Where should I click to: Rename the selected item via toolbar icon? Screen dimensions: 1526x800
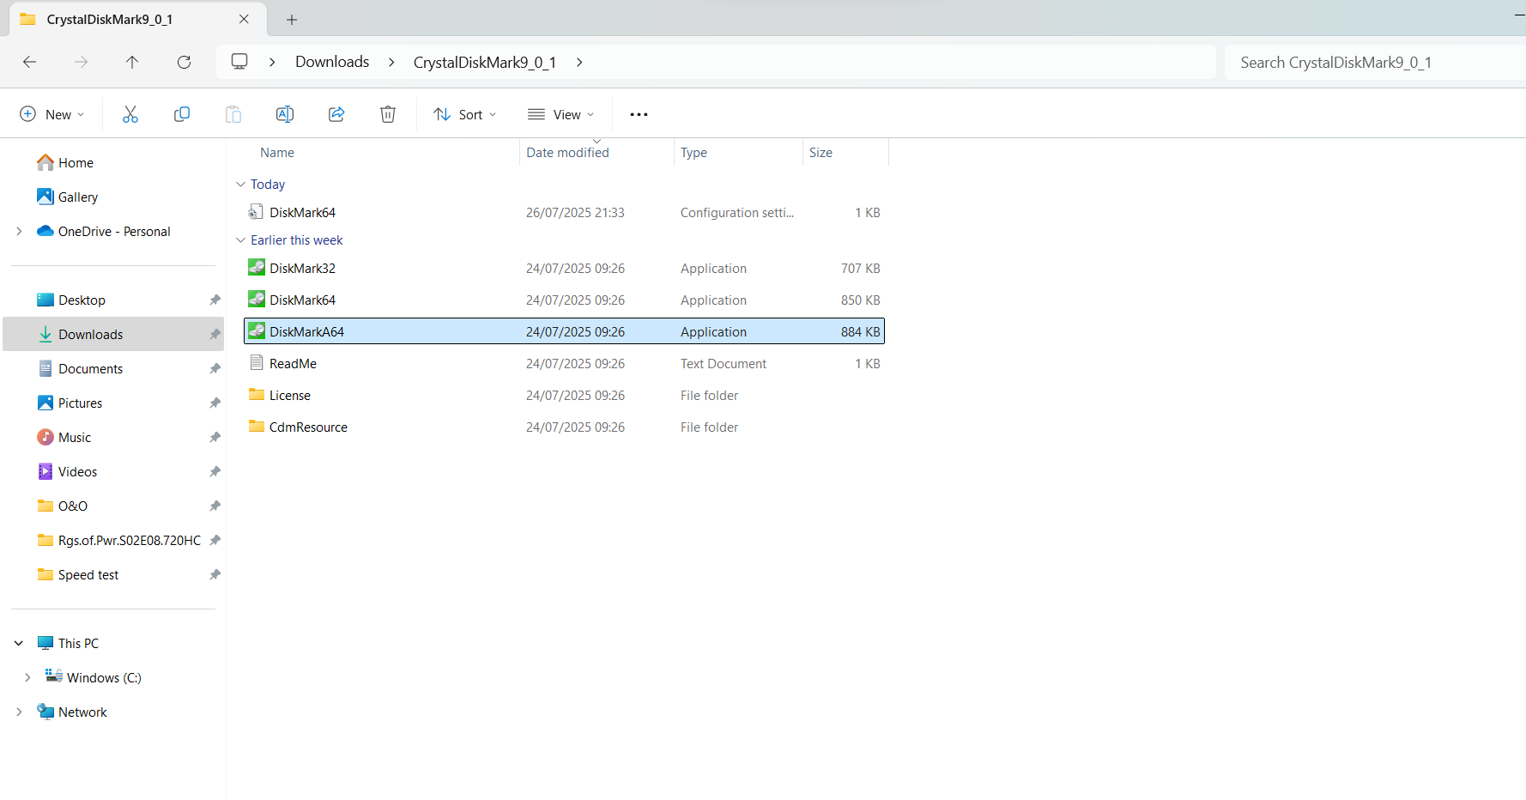click(x=284, y=113)
